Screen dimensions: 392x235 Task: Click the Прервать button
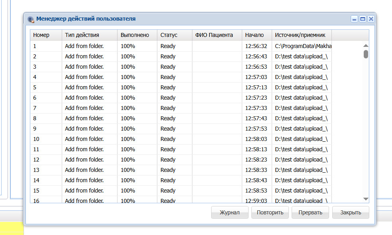tap(310, 212)
